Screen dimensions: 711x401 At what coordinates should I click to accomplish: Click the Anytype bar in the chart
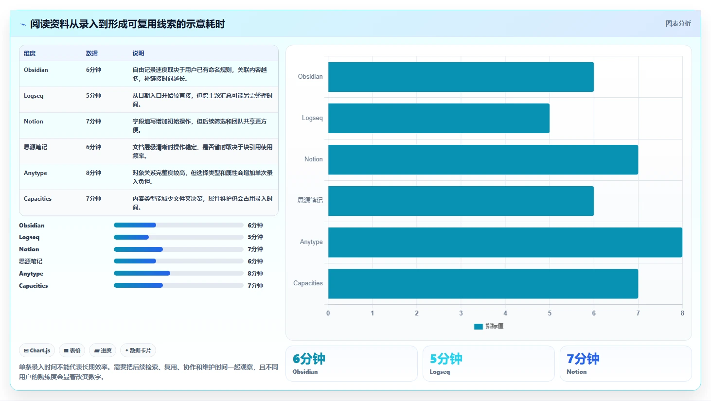505,242
